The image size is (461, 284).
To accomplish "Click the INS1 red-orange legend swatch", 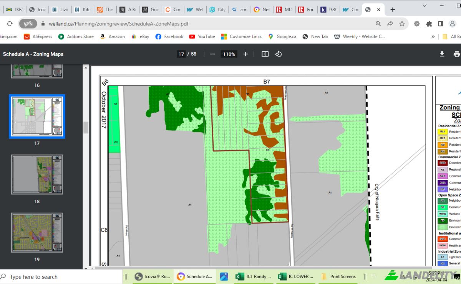I will click(x=442, y=239).
